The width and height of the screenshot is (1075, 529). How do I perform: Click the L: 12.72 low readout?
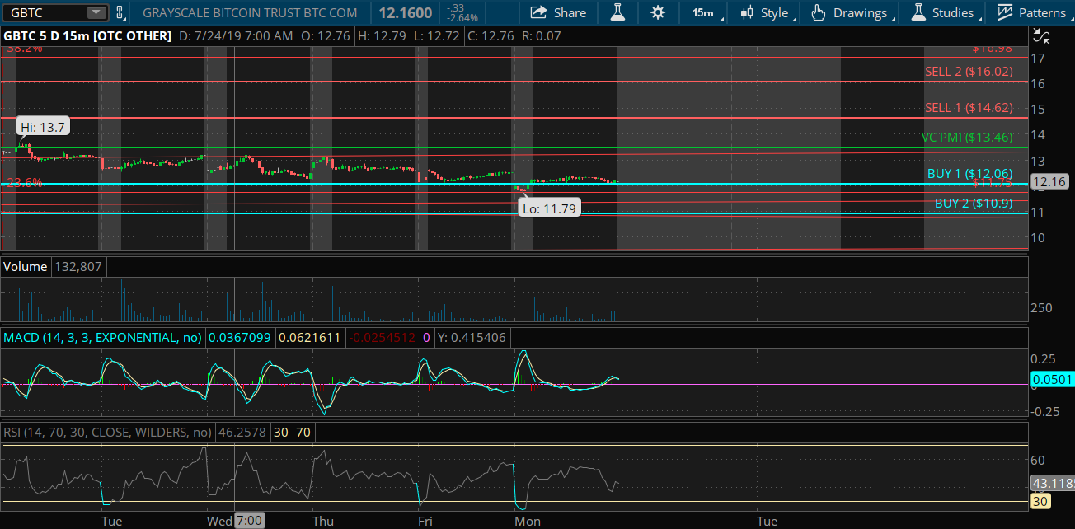437,36
